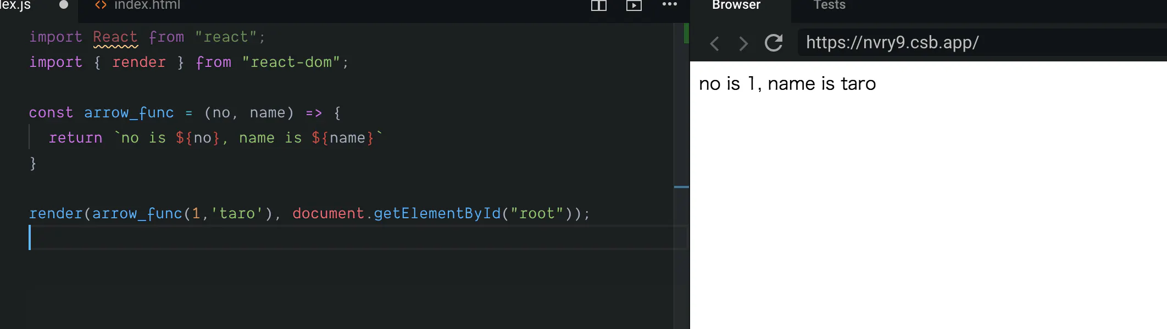Click the underlined React identifier
Image resolution: width=1167 pixels, height=329 pixels.
115,37
